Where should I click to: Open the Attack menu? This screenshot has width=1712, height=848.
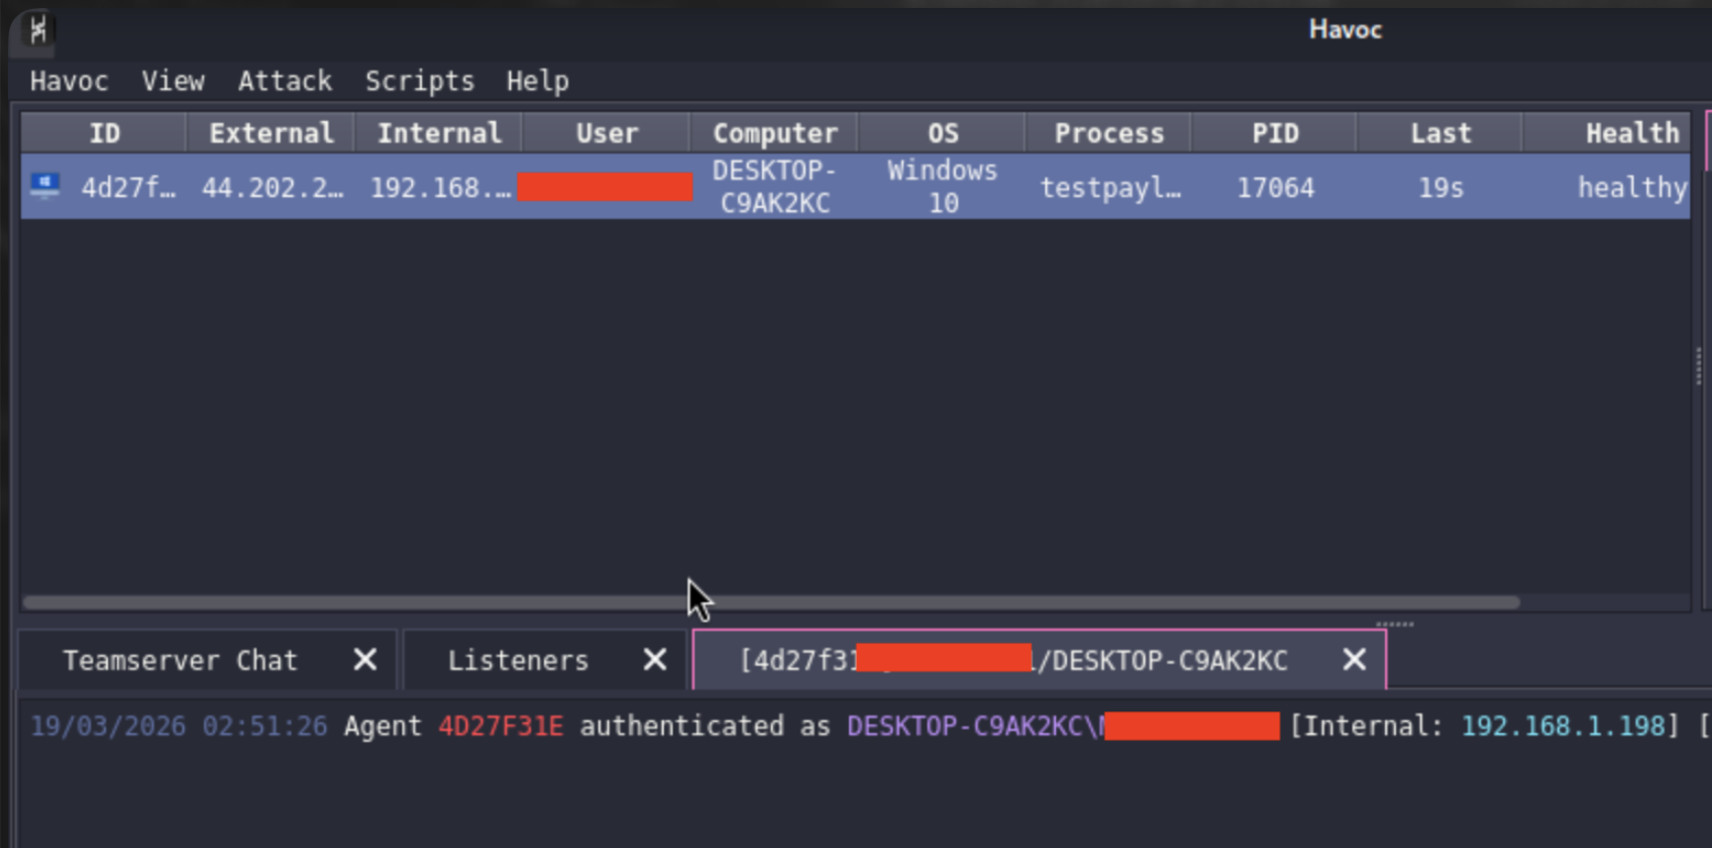pos(284,81)
